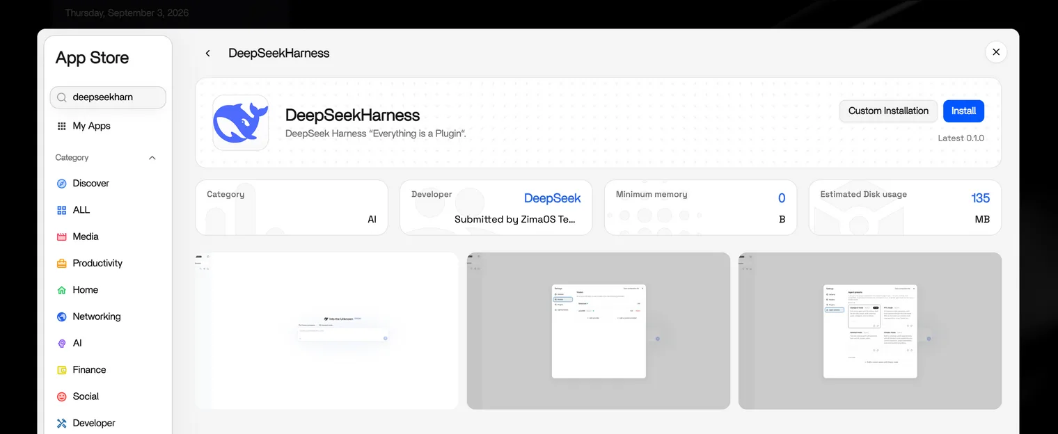Open the DeepSeek developer link

click(552, 199)
